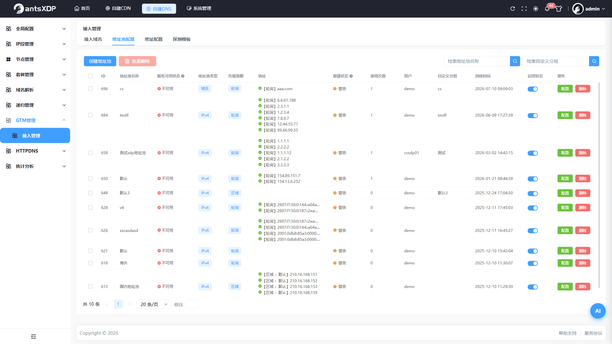Switch theme with the sun icon
The width and height of the screenshot is (612, 344).
coord(535,9)
